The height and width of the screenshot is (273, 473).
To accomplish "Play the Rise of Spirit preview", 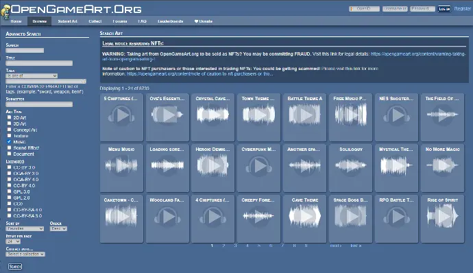I will (443, 216).
